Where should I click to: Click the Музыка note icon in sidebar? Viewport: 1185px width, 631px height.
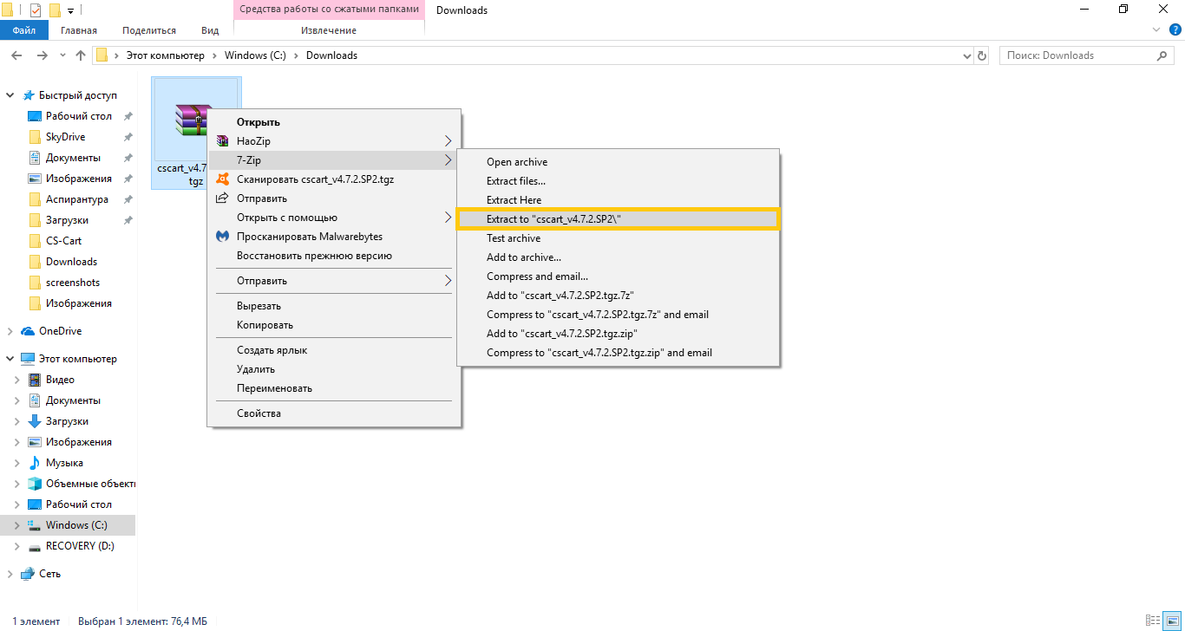[x=35, y=463]
